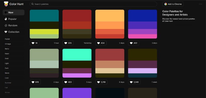Image resolution: width=206 pixels, height=98 pixels.
Task: Open the Dark tag
Action: [7, 68]
